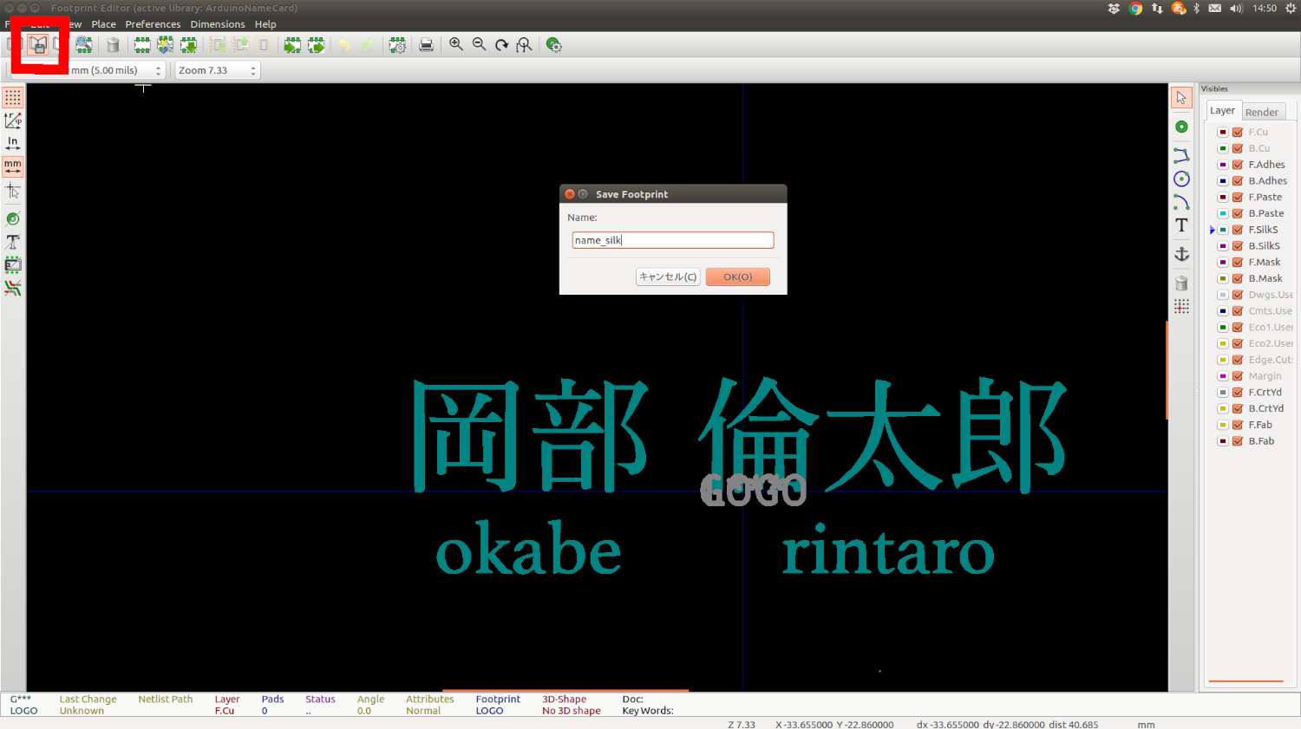Open the Dimensions menu

tap(218, 23)
